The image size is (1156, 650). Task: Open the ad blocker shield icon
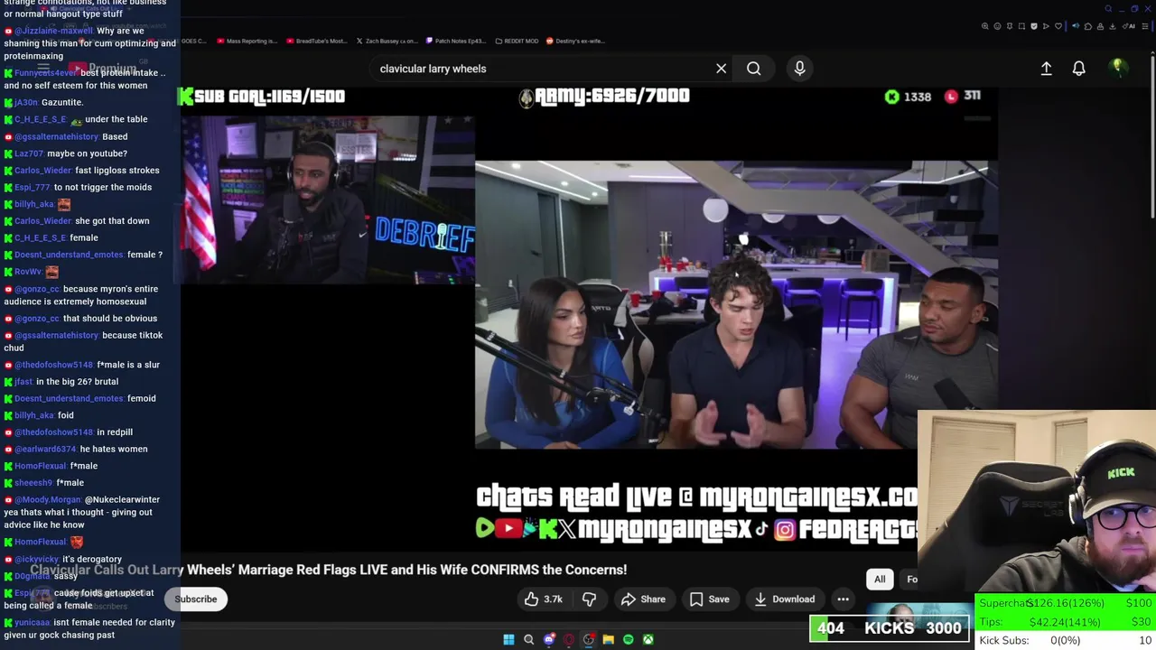pos(1034,26)
